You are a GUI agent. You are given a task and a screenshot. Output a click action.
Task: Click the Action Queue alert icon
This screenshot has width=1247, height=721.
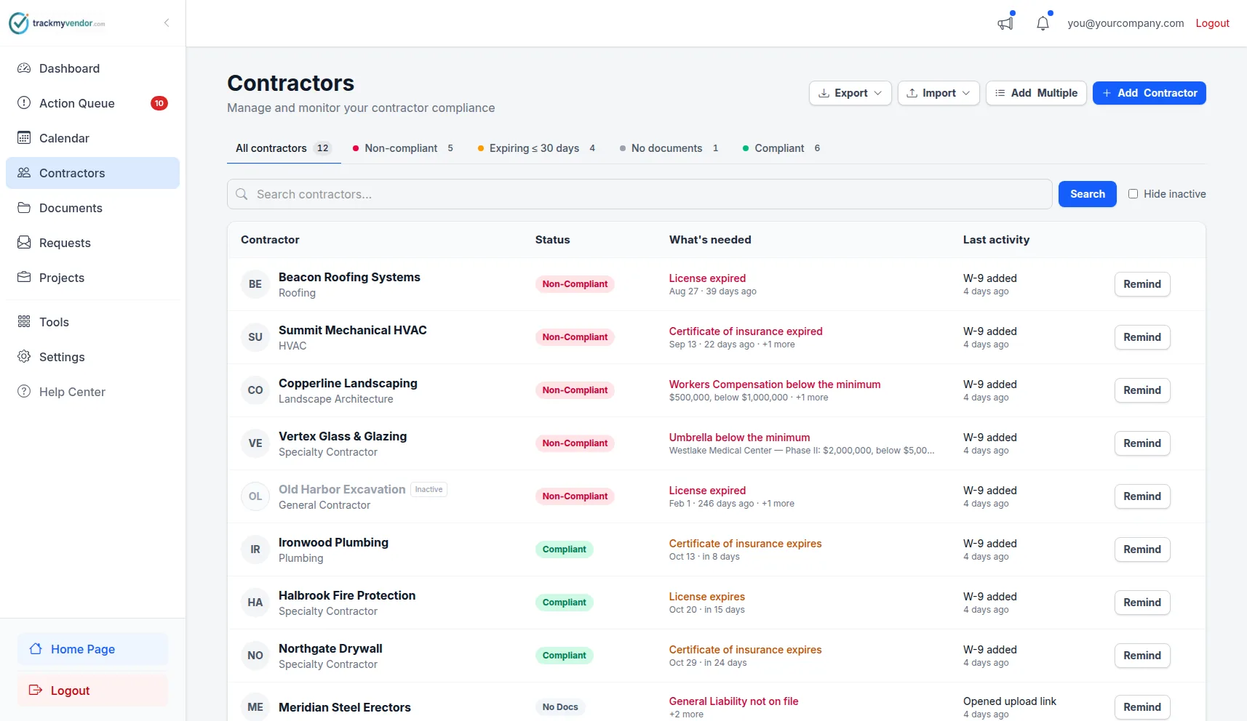tap(24, 103)
